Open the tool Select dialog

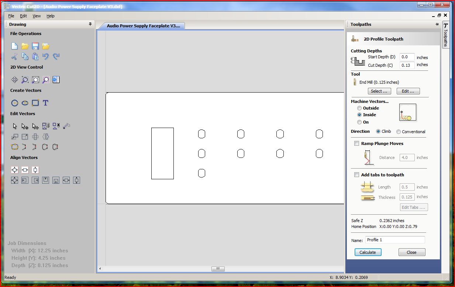(x=379, y=91)
